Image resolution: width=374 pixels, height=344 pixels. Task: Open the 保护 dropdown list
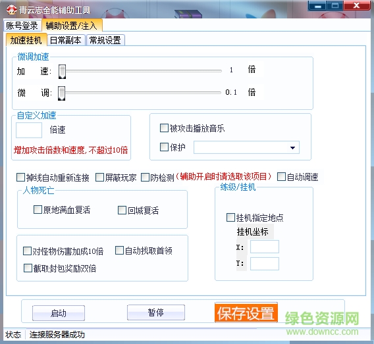(292, 148)
